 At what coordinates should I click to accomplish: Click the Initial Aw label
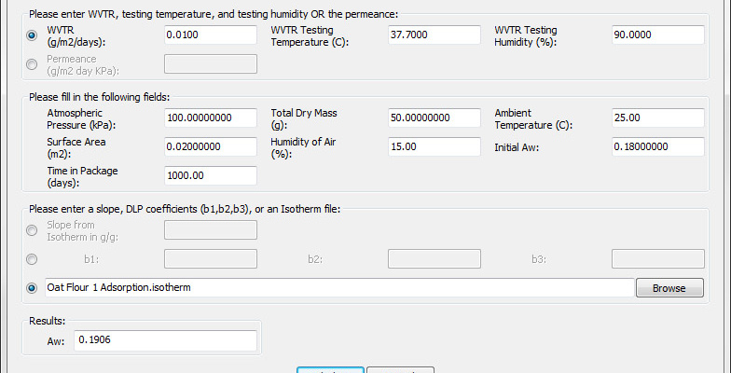click(517, 147)
